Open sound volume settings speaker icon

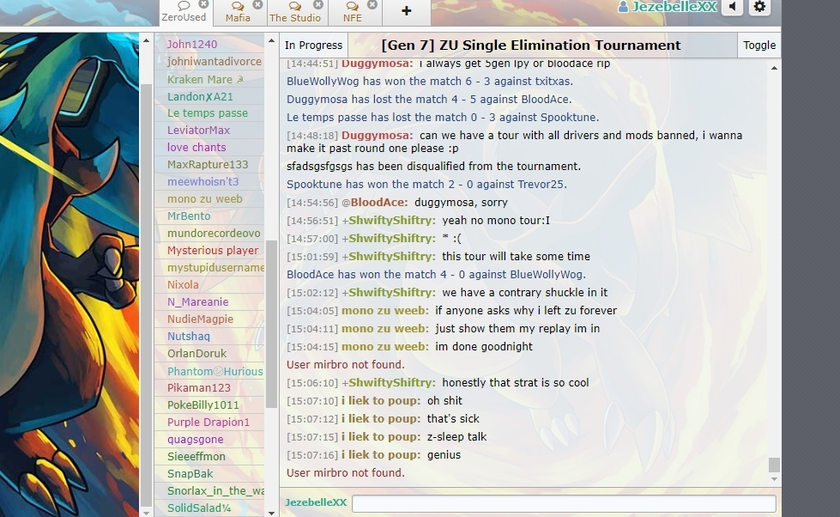pos(732,8)
